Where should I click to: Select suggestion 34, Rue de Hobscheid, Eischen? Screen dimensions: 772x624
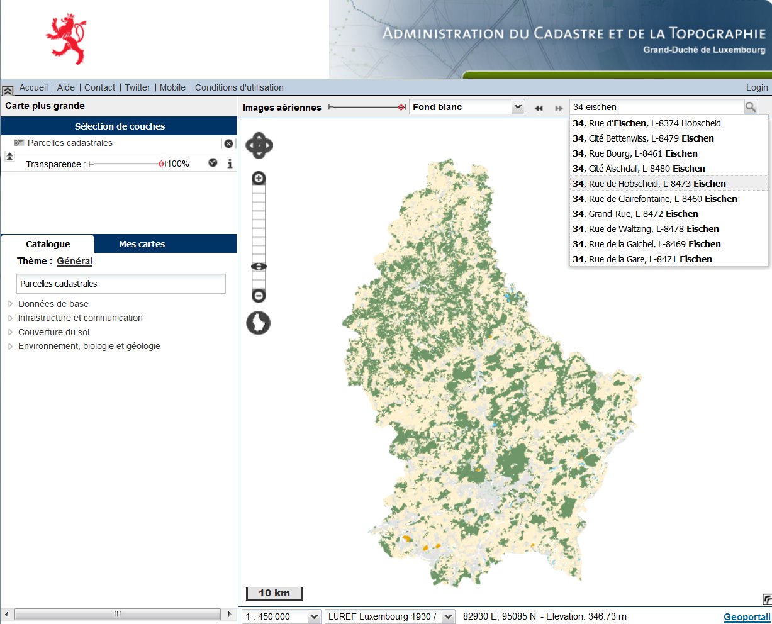point(669,184)
